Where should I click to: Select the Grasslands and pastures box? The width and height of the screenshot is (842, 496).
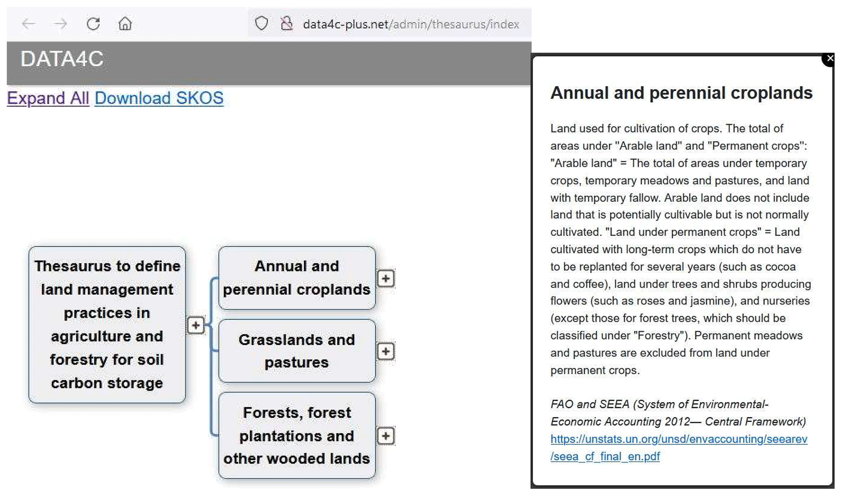tap(297, 351)
